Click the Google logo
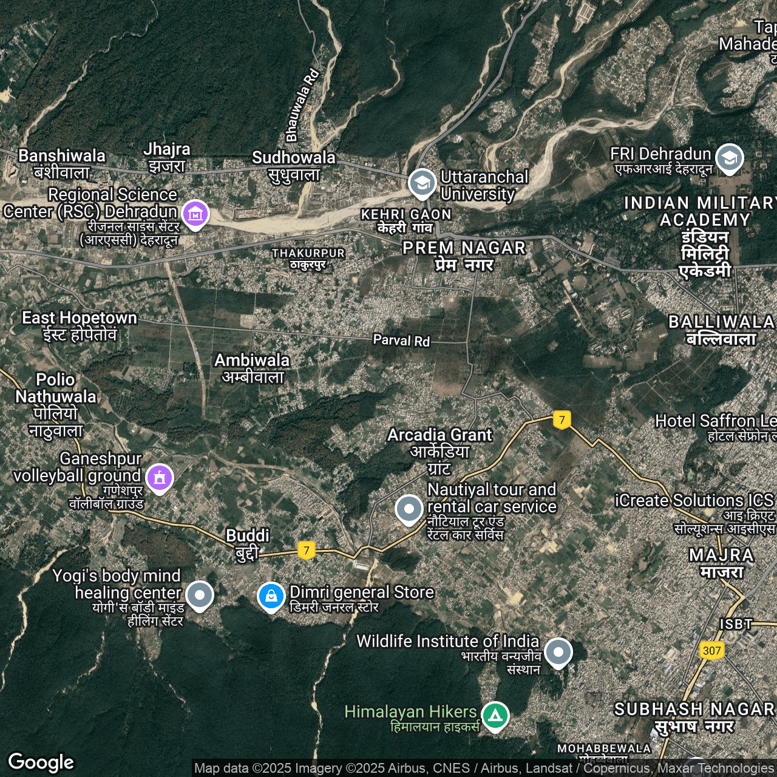 (x=41, y=762)
